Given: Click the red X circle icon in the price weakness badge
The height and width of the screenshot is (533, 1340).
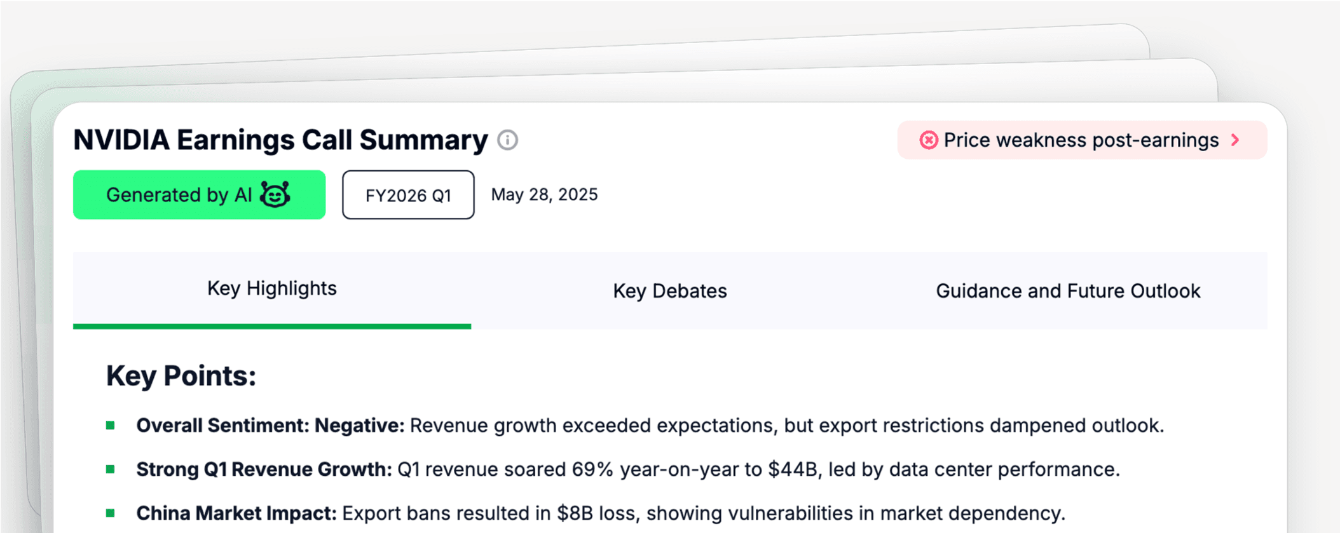Looking at the screenshot, I should (x=929, y=140).
